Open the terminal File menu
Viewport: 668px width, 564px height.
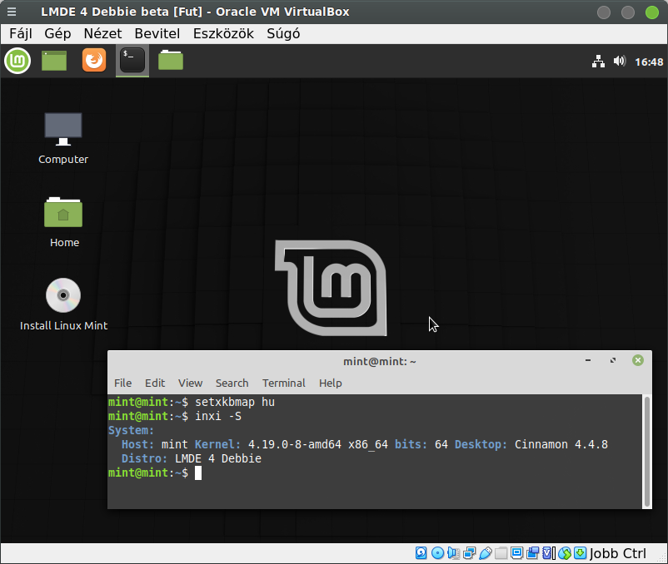coord(122,383)
